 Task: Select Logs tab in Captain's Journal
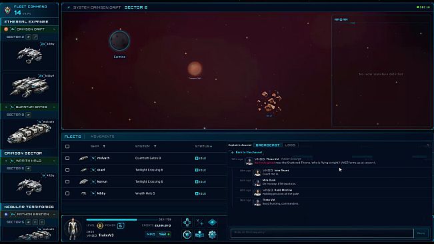point(290,145)
